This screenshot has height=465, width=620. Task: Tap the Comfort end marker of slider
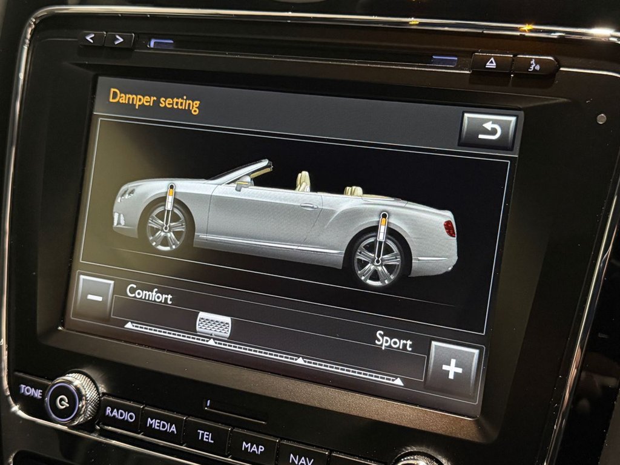[x=128, y=325]
